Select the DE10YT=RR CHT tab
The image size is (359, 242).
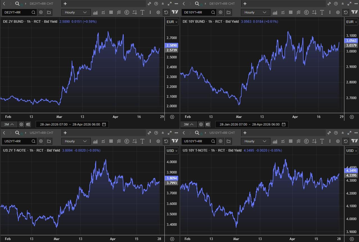[222, 4]
